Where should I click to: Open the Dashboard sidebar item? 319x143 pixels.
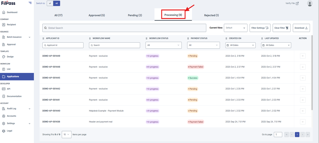[x=12, y=12]
